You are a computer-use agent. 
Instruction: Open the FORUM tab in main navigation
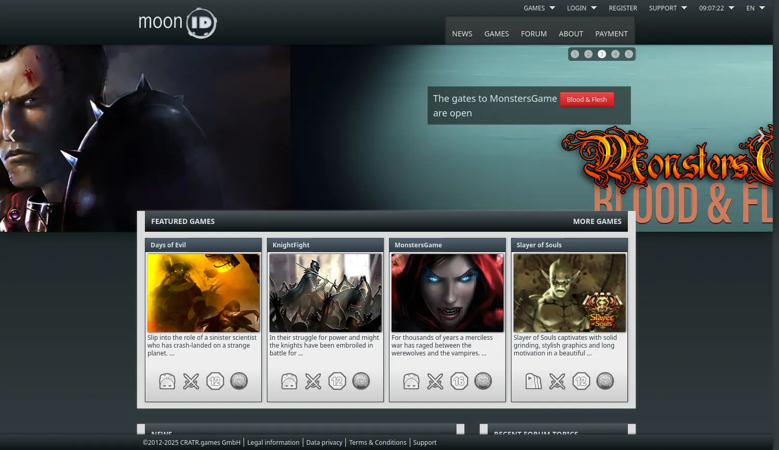[x=534, y=34]
